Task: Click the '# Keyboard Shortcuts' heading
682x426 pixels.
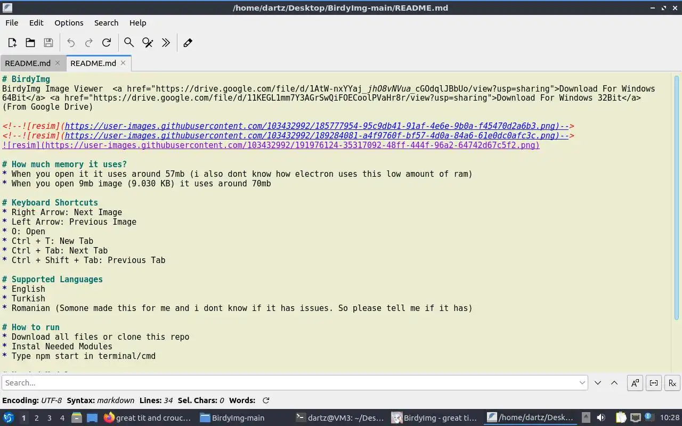Action: tap(50, 203)
